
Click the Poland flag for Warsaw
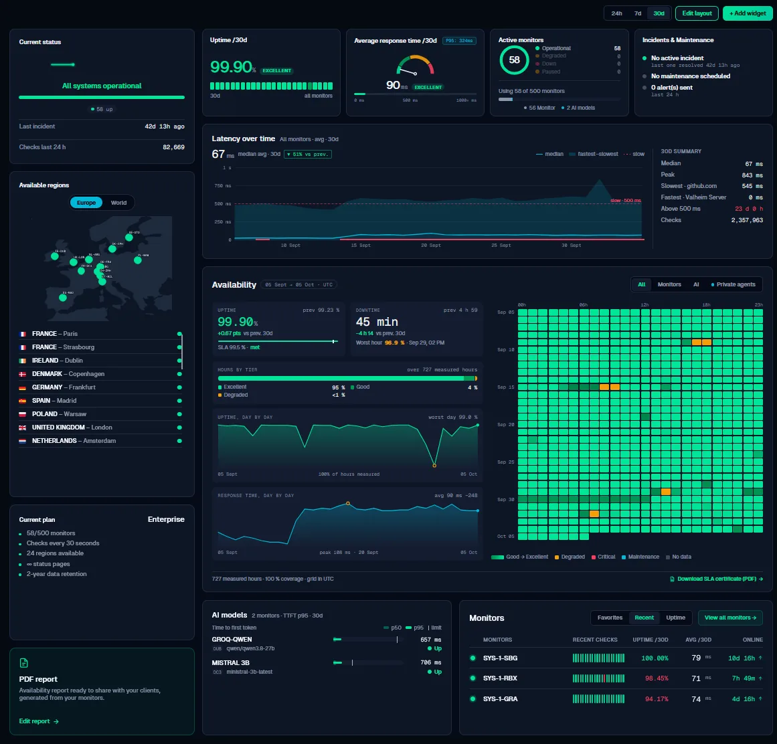22,414
